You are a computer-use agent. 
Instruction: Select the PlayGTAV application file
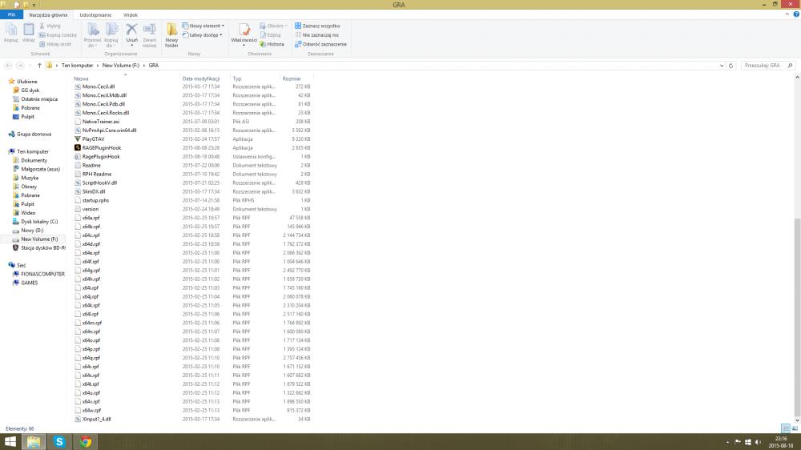[93, 139]
